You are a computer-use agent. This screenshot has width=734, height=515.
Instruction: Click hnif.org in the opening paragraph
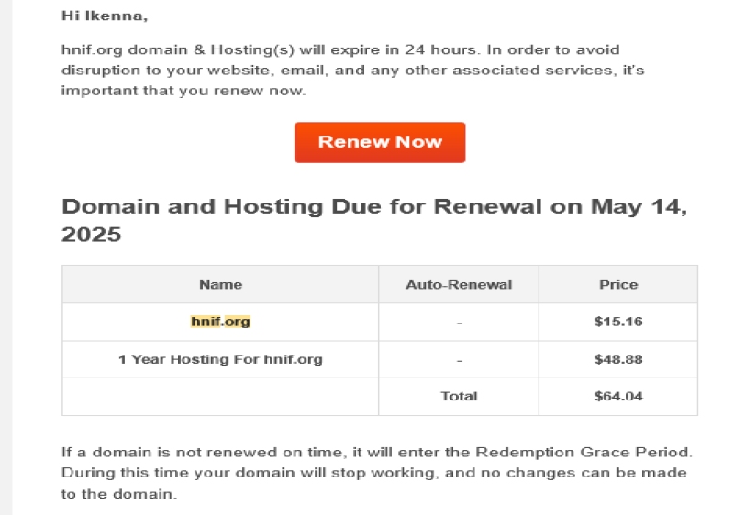pyautogui.click(x=92, y=50)
